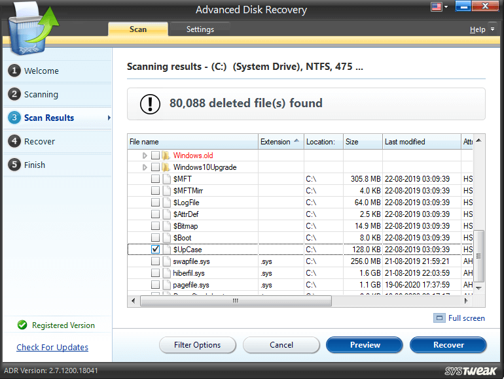Check the swapfile.sys checkbox
Screen dimensions: 504x379
pos(156,261)
